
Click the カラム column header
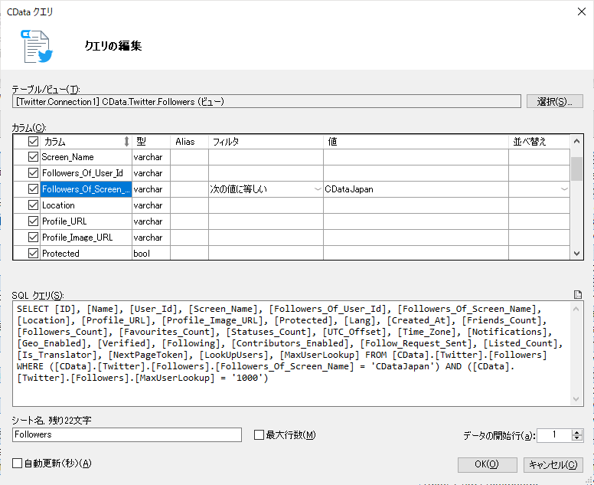86,142
